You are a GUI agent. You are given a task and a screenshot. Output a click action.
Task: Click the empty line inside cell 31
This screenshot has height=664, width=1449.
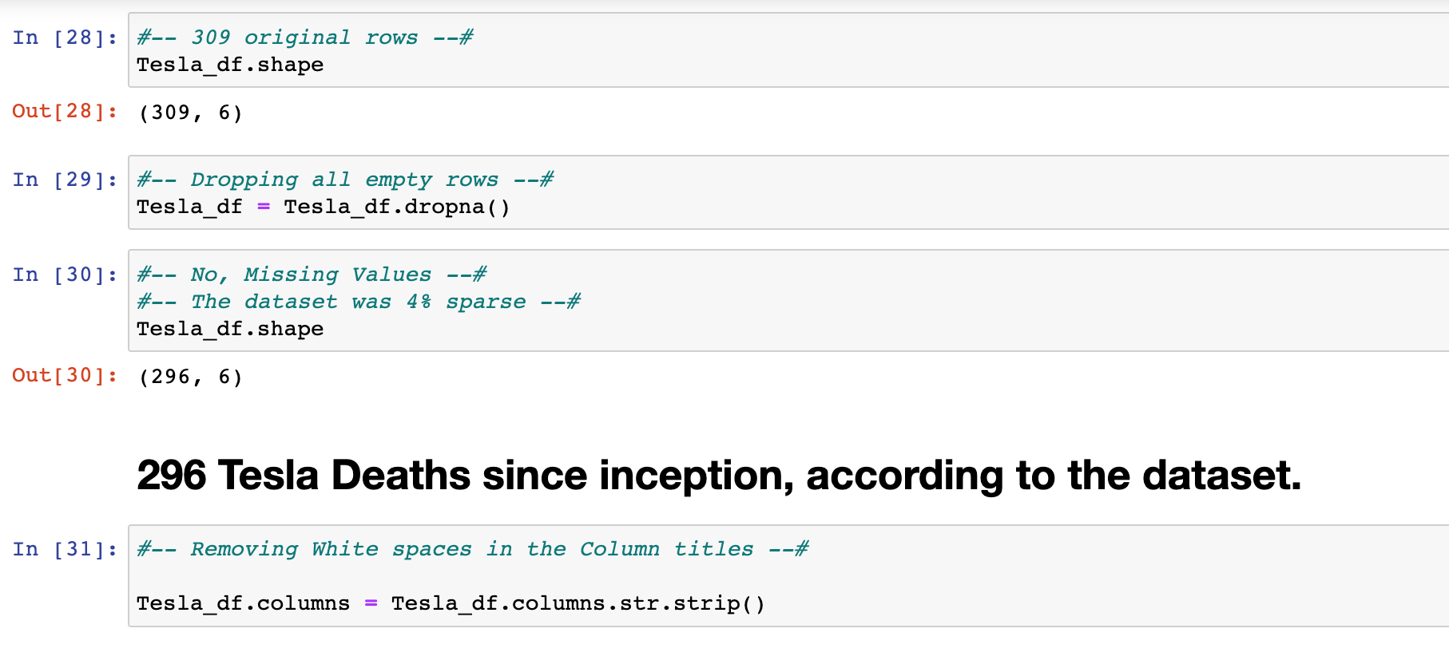point(479,576)
